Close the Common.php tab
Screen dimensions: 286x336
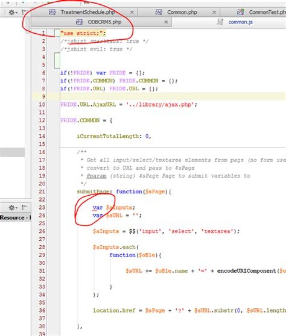[x=214, y=12]
